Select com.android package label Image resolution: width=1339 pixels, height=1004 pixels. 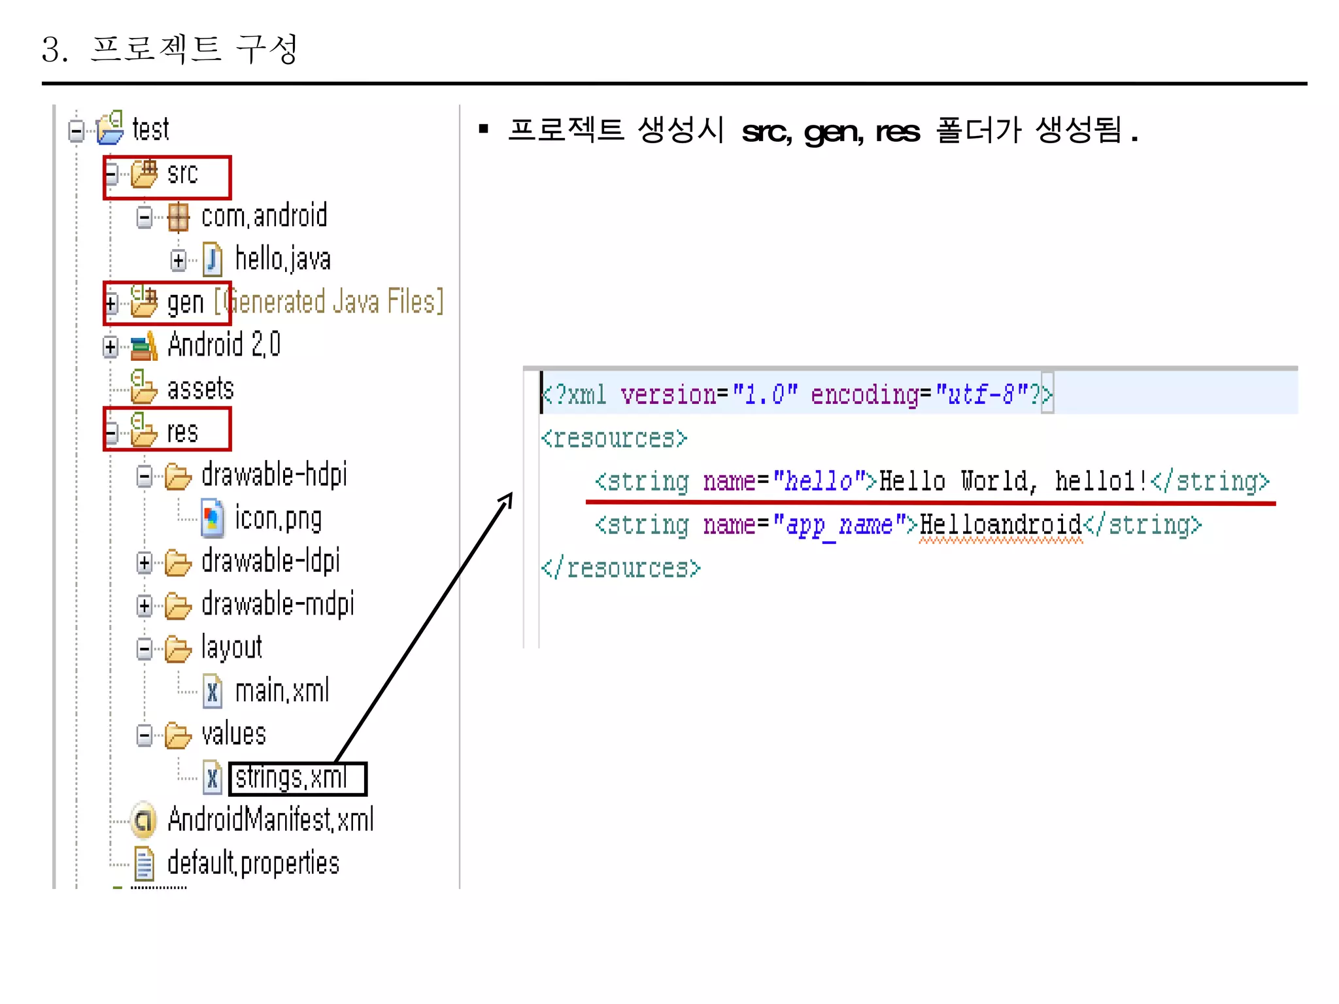[x=264, y=216]
